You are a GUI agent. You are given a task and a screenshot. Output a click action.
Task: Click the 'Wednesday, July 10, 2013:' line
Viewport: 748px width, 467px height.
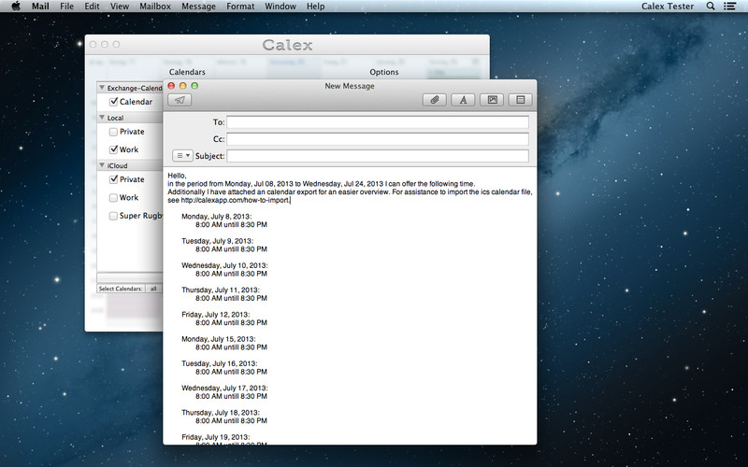[224, 265]
